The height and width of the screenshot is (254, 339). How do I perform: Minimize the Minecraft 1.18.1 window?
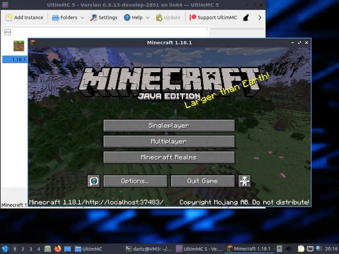pyautogui.click(x=293, y=43)
